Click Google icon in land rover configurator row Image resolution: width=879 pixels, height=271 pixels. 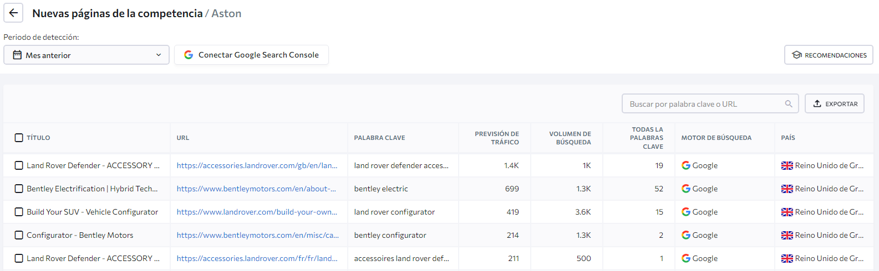(x=686, y=212)
